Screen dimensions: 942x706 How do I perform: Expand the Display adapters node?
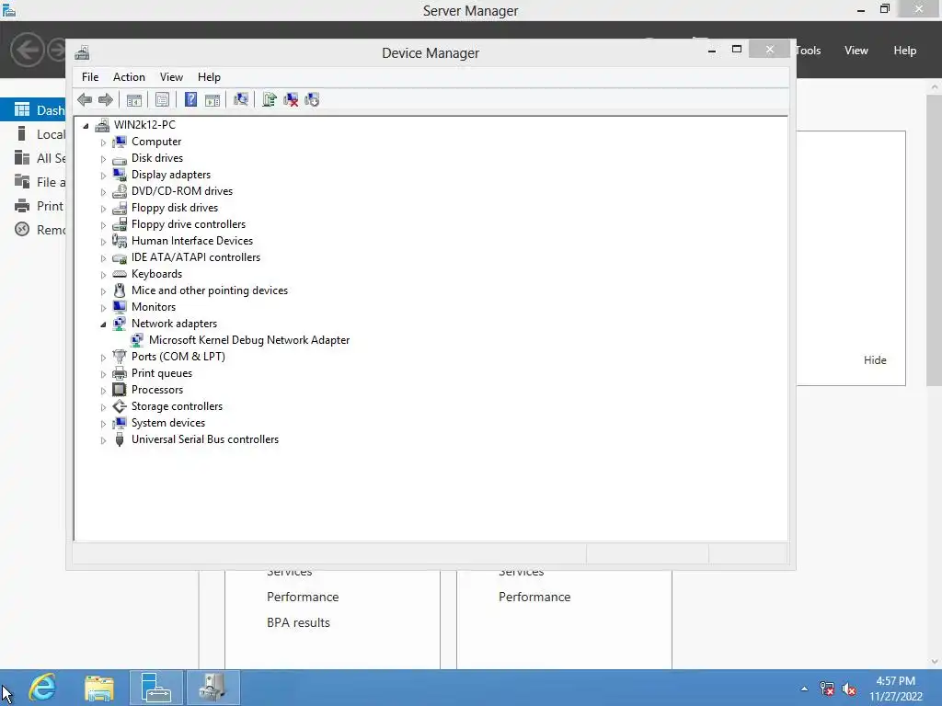103,176
